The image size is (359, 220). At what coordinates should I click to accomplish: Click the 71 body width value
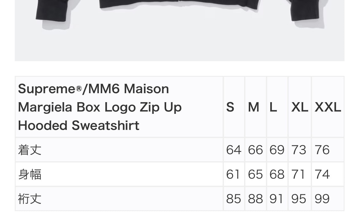pyautogui.click(x=299, y=174)
